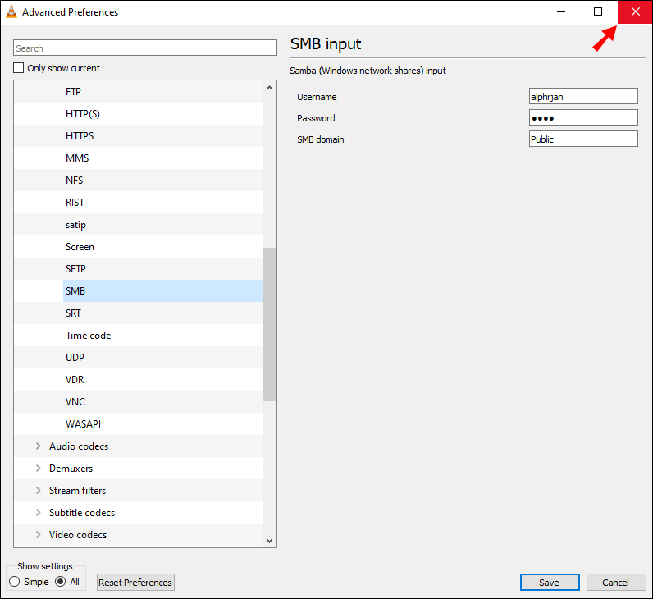Click the Save button
The image size is (653, 599).
click(x=550, y=582)
